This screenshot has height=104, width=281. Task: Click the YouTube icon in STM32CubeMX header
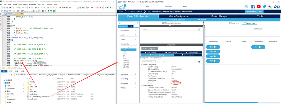(258, 7)
